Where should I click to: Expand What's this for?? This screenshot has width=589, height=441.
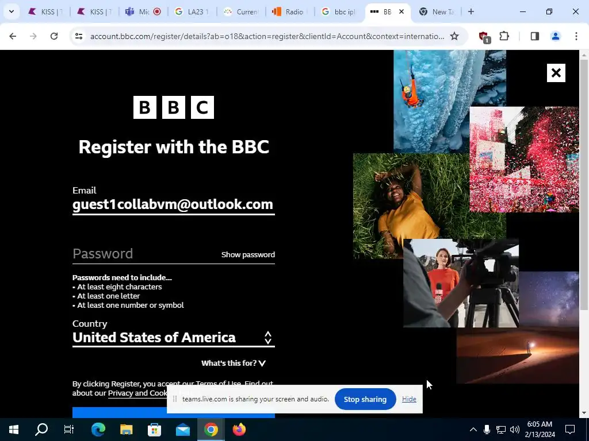234,363
